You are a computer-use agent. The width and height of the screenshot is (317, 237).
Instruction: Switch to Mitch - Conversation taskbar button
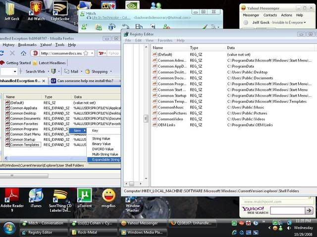pos(44,223)
